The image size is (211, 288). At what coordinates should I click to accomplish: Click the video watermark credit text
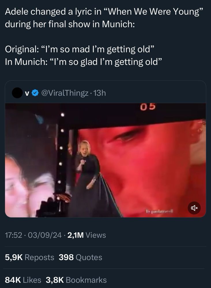pyautogui.click(x=160, y=211)
